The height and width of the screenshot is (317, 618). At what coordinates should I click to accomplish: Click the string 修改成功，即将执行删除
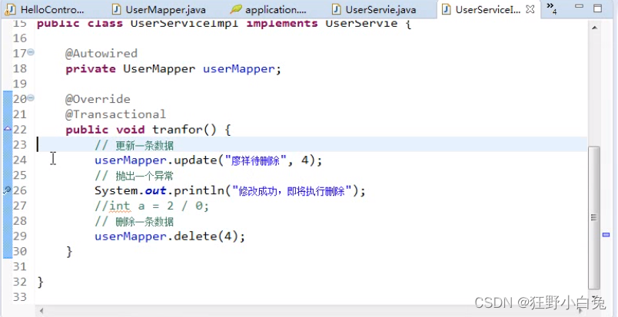291,191
